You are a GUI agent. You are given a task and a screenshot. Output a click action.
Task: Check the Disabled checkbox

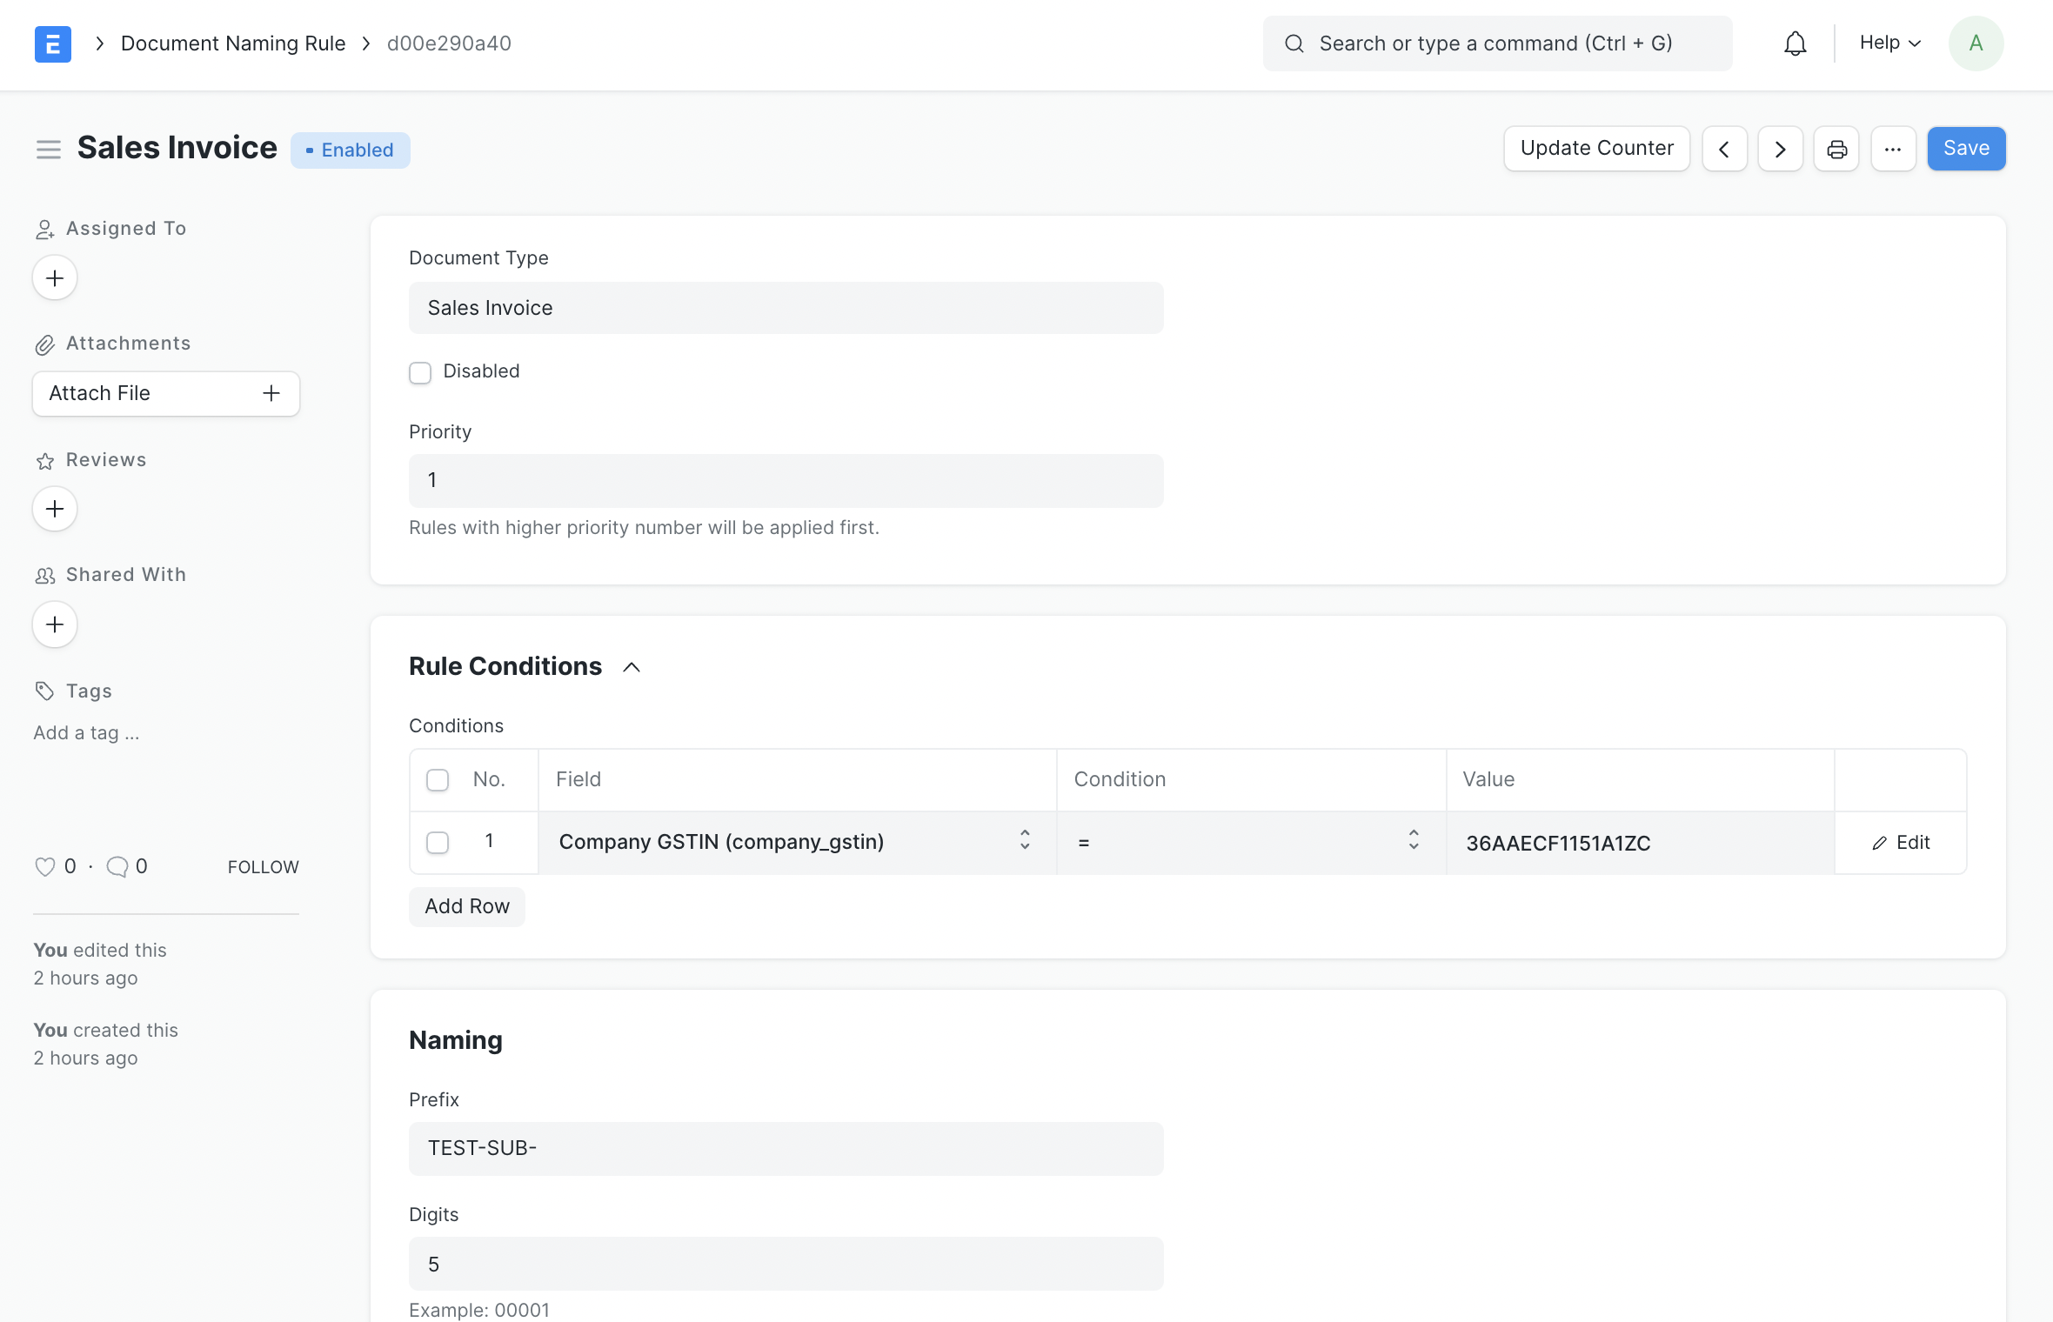420,372
